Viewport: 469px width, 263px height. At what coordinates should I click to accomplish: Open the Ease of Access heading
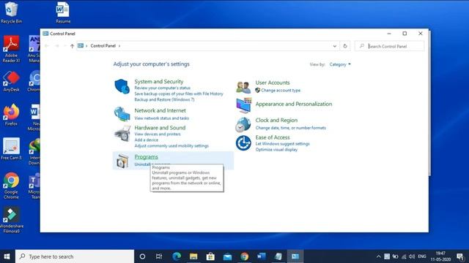(x=273, y=137)
